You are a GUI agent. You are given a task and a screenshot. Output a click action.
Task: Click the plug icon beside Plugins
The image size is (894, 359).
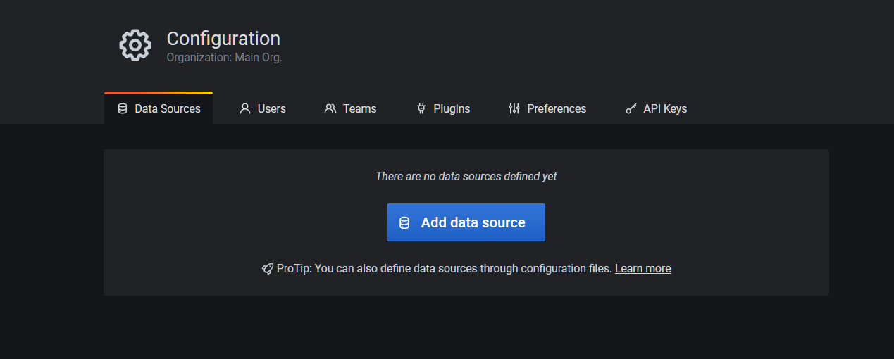421,108
